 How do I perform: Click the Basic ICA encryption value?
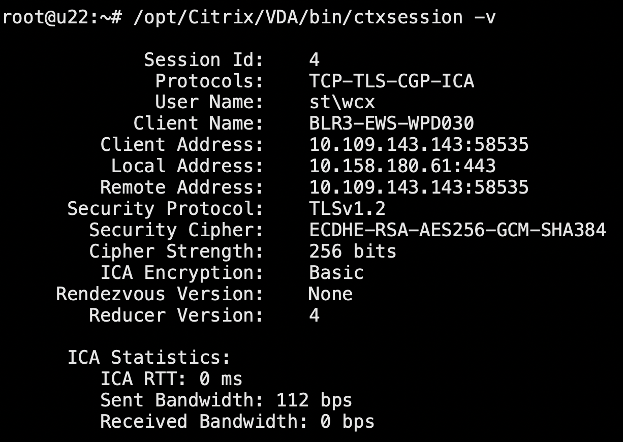(336, 273)
